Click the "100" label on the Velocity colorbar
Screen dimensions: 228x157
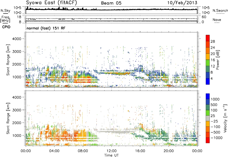click(214, 110)
